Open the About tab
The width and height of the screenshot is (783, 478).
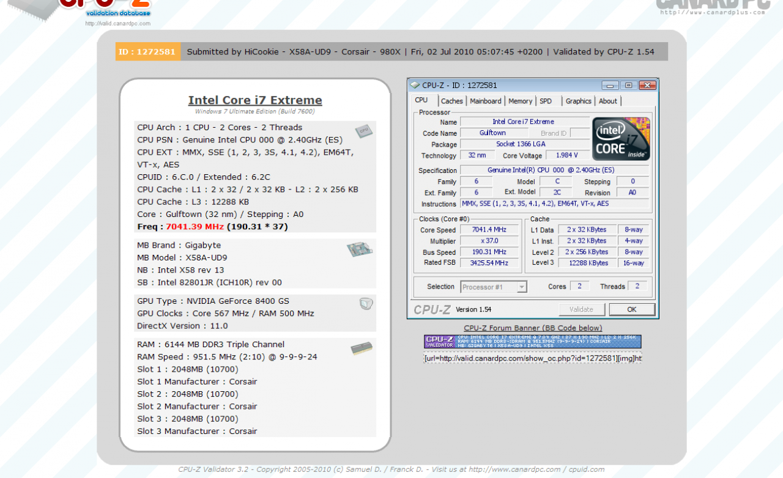coord(608,101)
